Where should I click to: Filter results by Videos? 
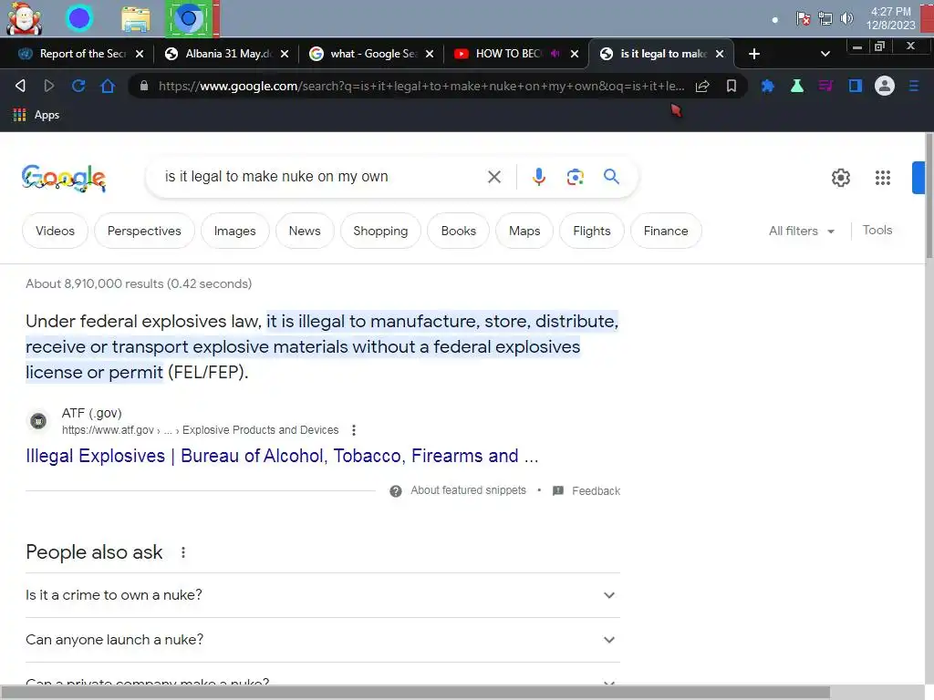pyautogui.click(x=55, y=231)
